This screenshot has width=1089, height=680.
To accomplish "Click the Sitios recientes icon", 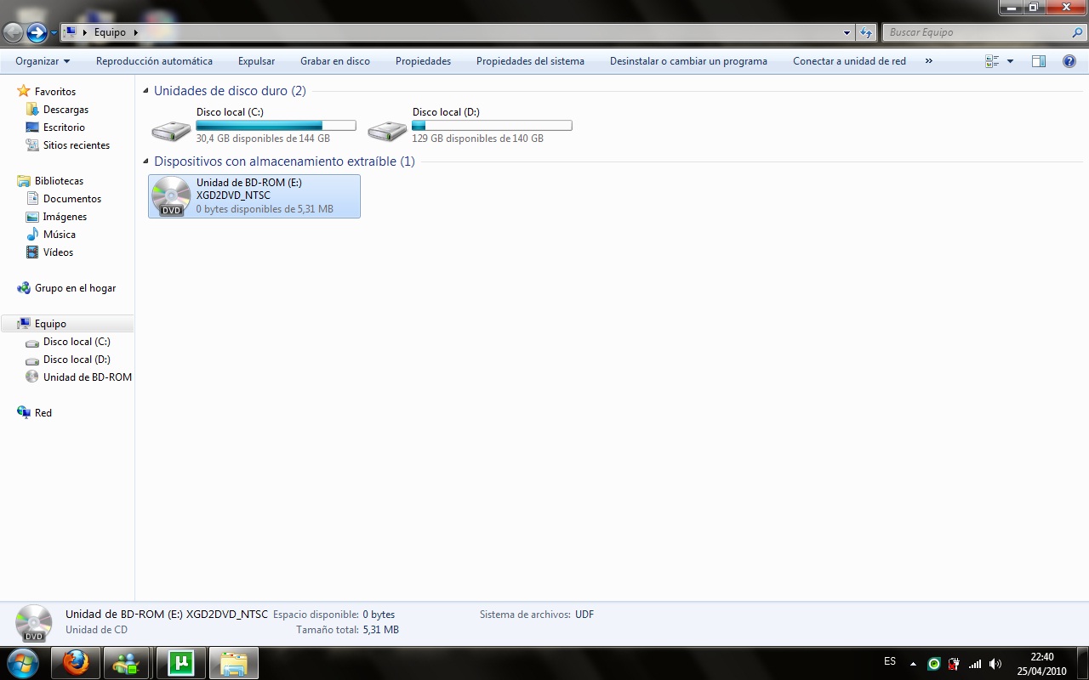I will (32, 144).
